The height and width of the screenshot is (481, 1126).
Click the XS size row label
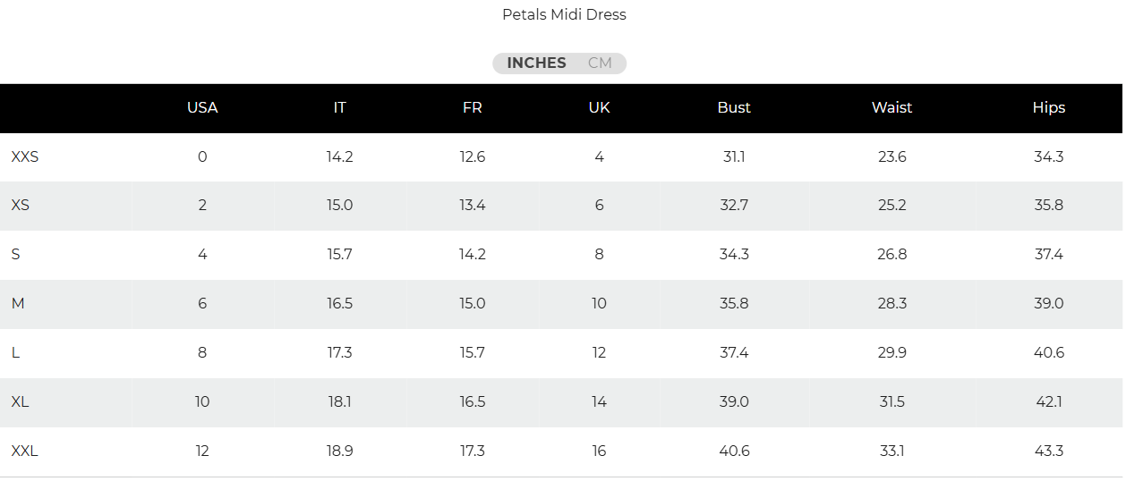click(x=21, y=205)
